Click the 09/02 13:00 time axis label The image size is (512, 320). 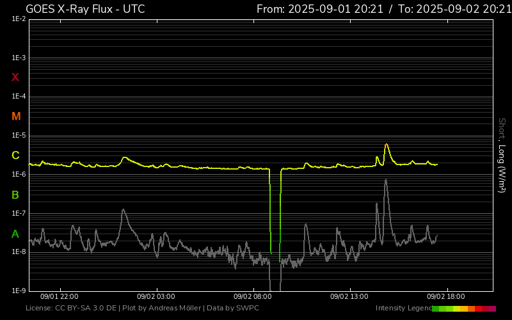coord(349,297)
